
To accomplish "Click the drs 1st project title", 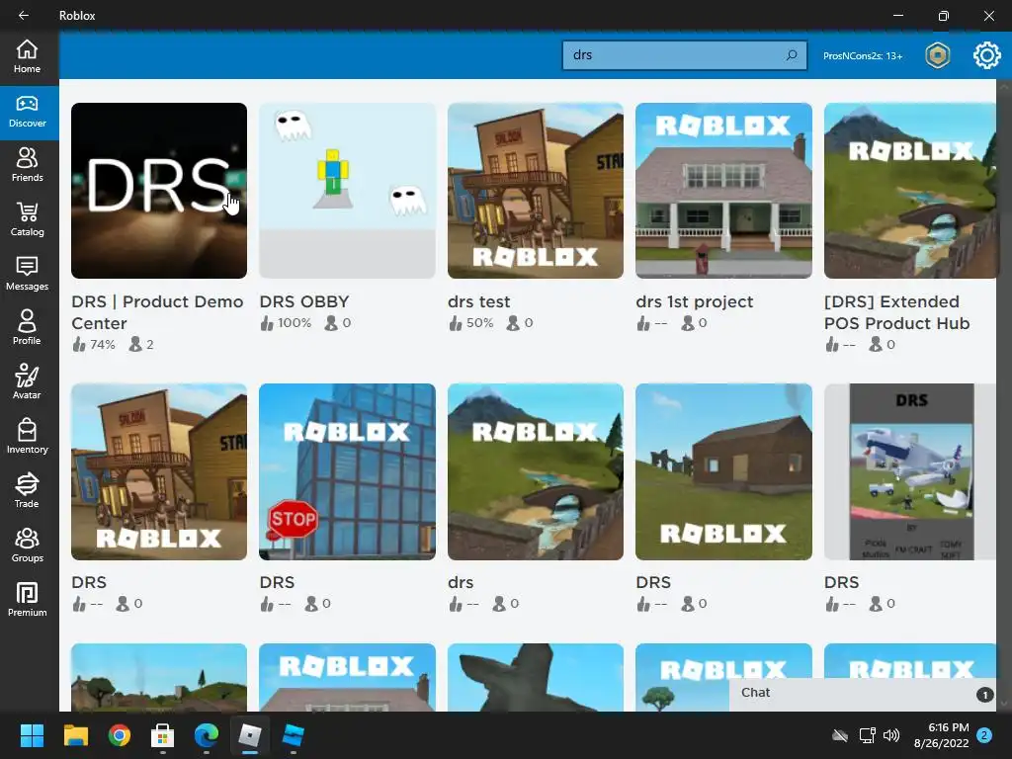I will [x=695, y=301].
